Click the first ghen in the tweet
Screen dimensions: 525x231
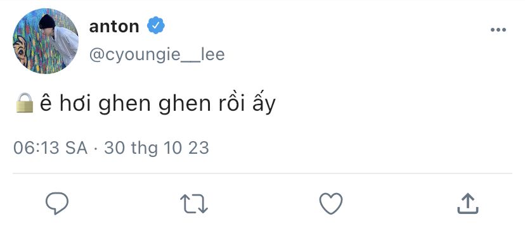125,106
